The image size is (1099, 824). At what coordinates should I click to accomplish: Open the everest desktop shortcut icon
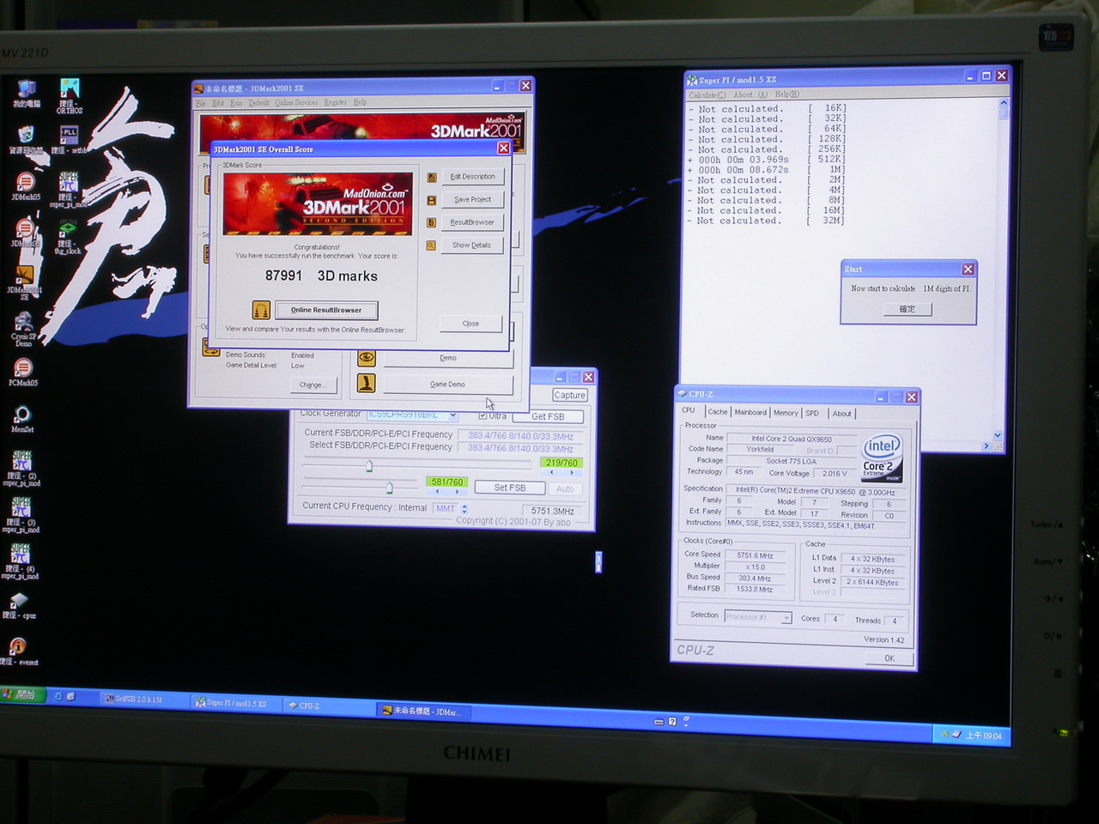coord(19,652)
